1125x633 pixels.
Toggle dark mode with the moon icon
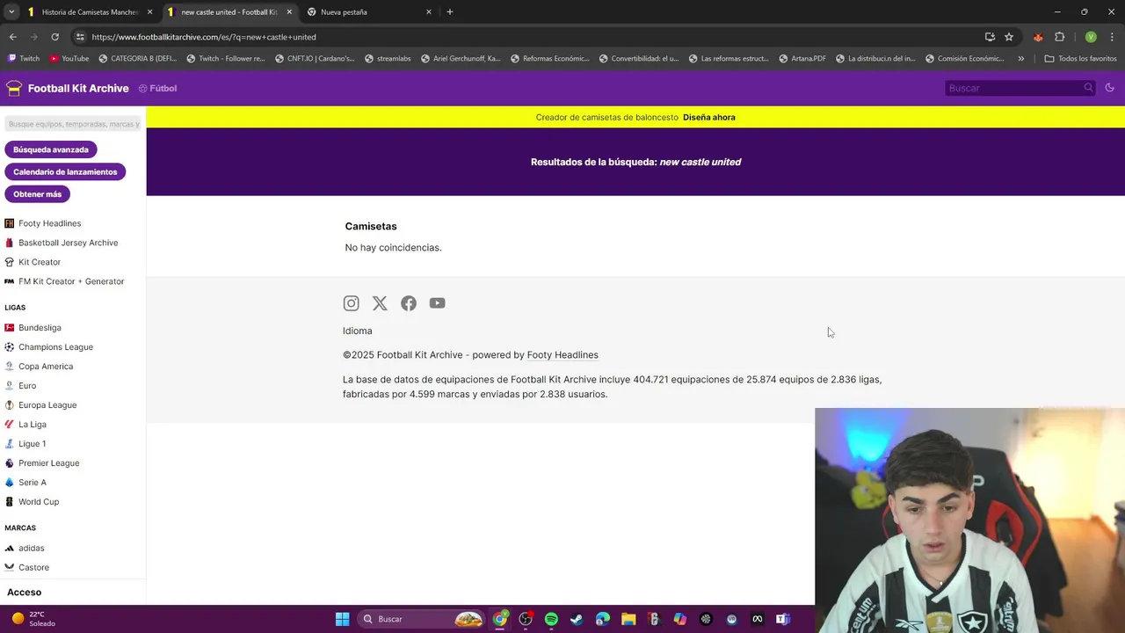tap(1109, 88)
